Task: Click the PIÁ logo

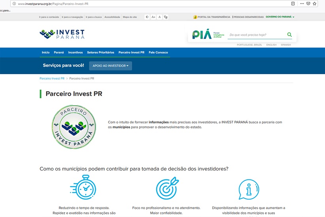Action: 202,35
